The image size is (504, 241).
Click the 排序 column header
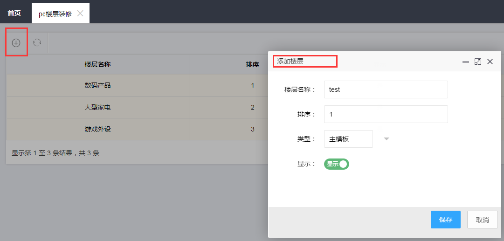point(252,64)
